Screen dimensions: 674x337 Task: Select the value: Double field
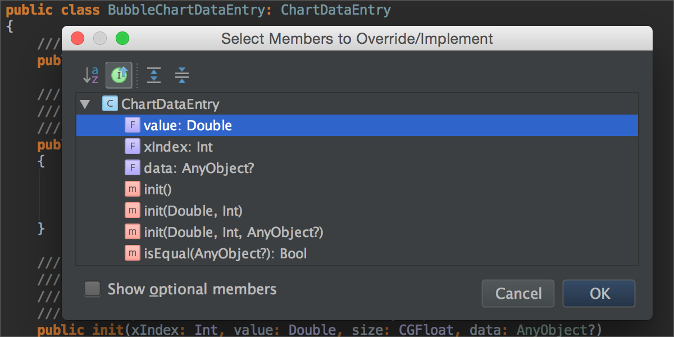coord(188,126)
